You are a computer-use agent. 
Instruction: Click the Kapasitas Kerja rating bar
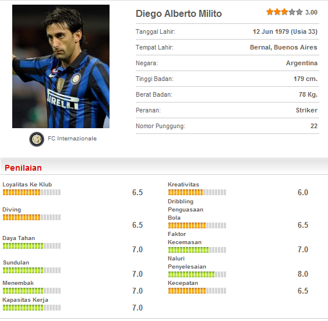[x=32, y=308]
